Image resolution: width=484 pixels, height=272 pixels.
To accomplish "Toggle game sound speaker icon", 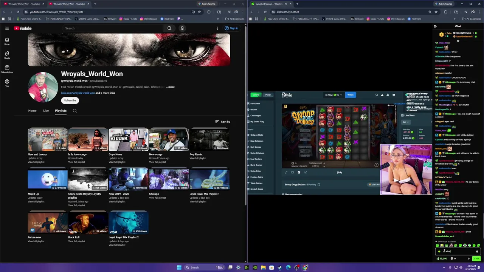I will click(388, 106).
